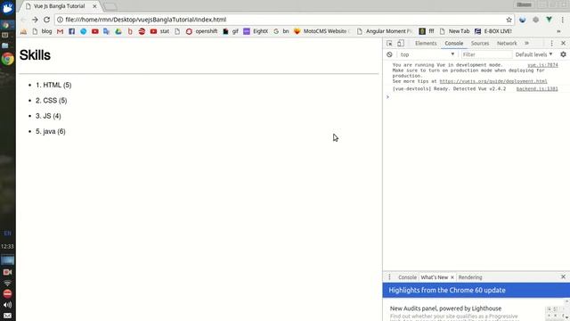The image size is (570, 321).
Task: Bookmark this page with the star icon
Action: pos(509,20)
